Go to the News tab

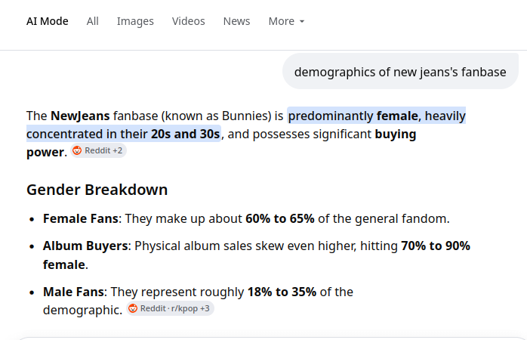(236, 21)
